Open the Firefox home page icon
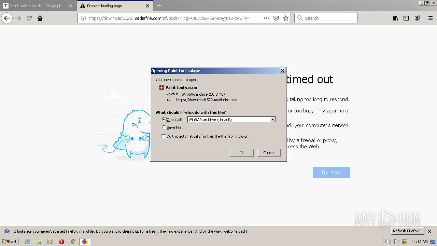This screenshot has height=246, width=437. click(40, 18)
